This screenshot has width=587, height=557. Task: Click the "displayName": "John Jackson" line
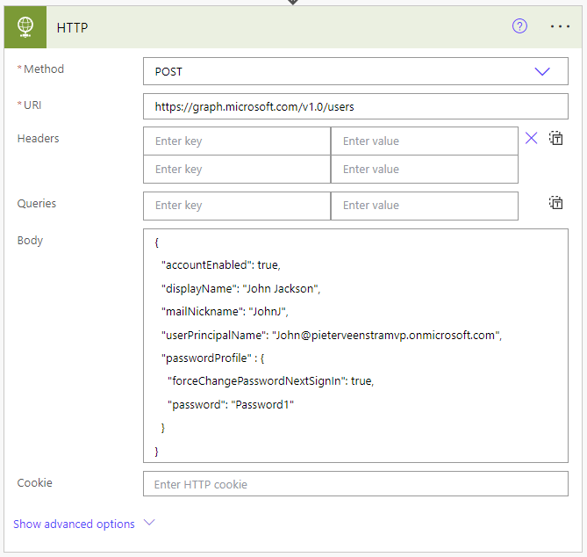coord(240,289)
